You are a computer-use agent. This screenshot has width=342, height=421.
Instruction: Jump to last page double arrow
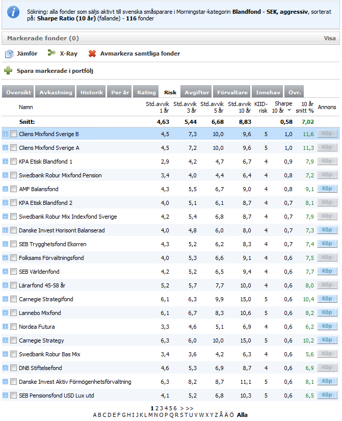[x=189, y=408]
